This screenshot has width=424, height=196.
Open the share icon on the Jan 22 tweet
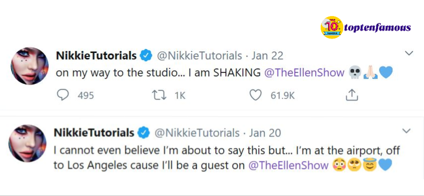(352, 95)
